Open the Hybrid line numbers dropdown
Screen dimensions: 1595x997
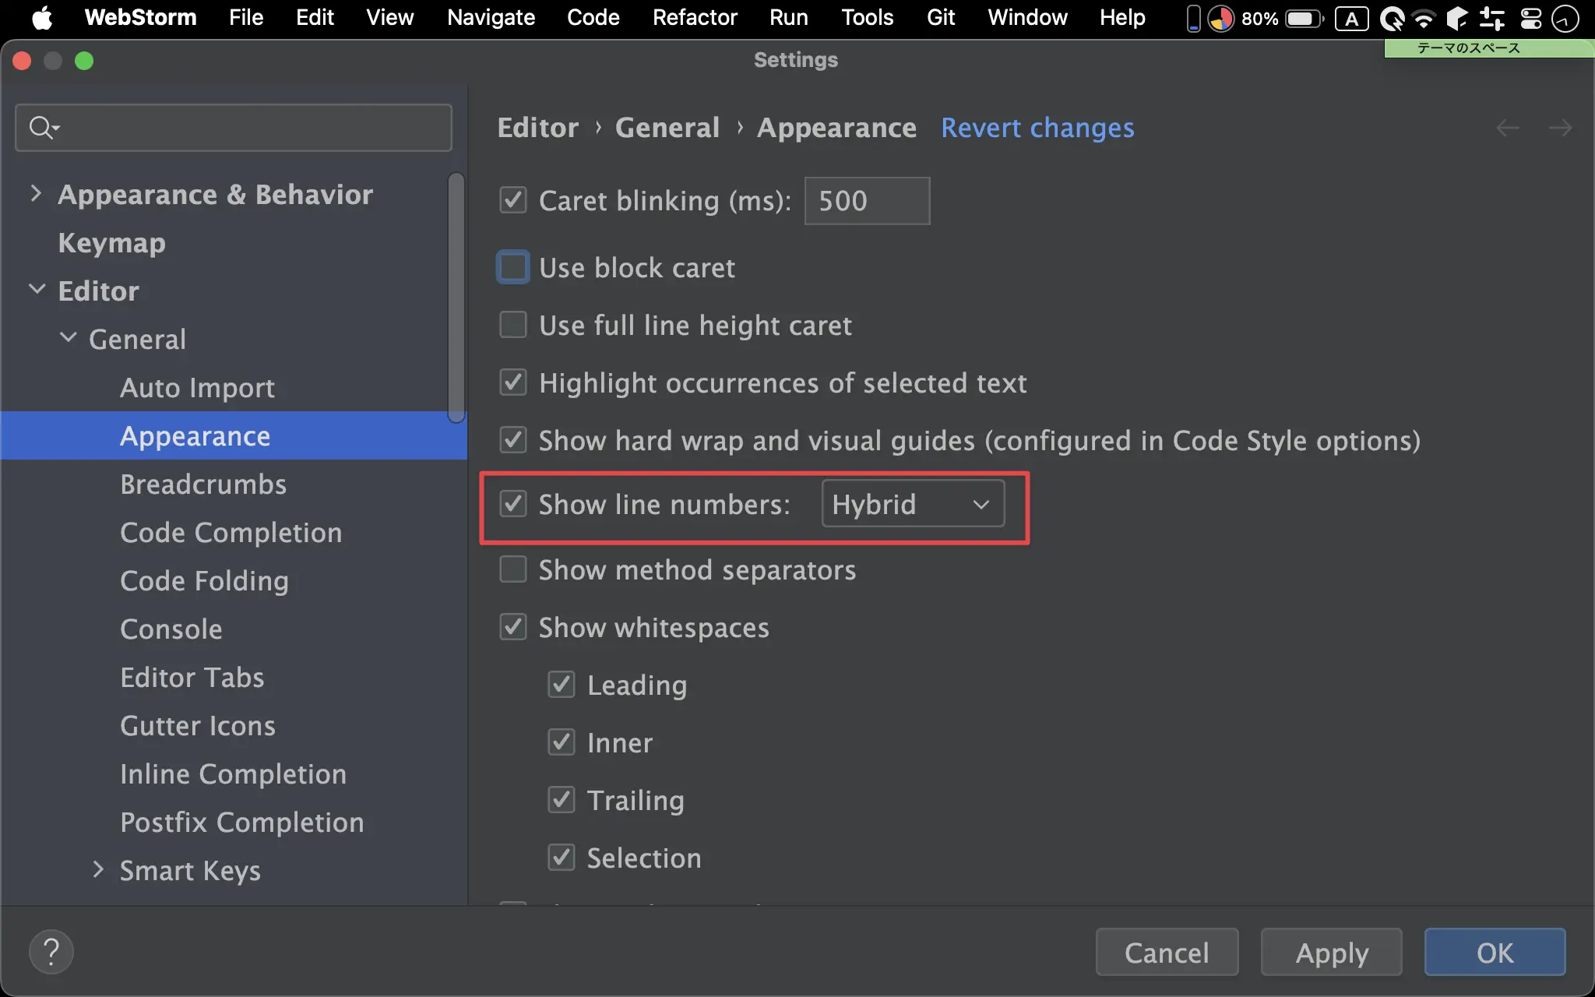tap(913, 504)
